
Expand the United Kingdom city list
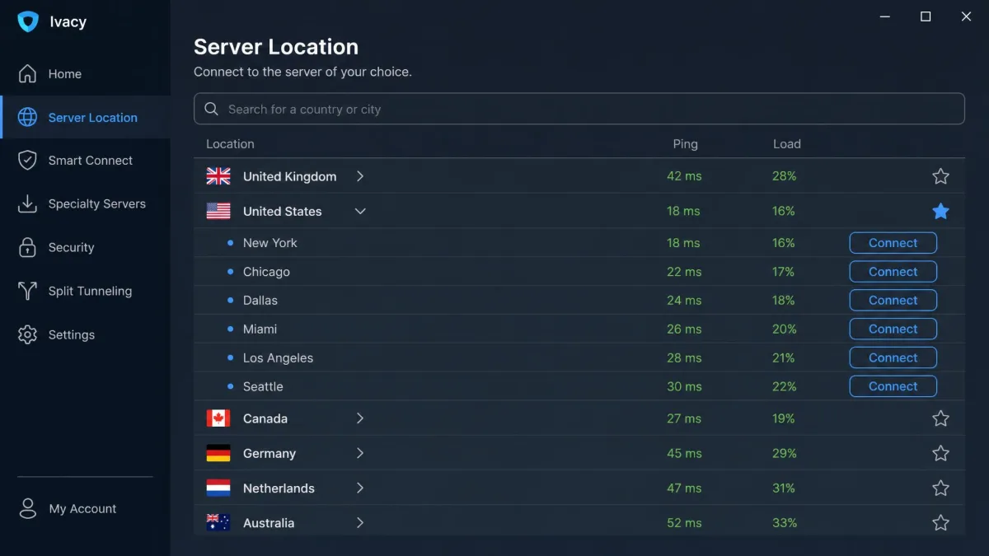point(360,176)
